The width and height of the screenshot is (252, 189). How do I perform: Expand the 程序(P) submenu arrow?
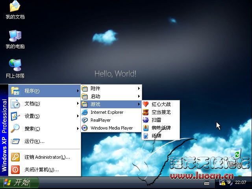coord(78,91)
